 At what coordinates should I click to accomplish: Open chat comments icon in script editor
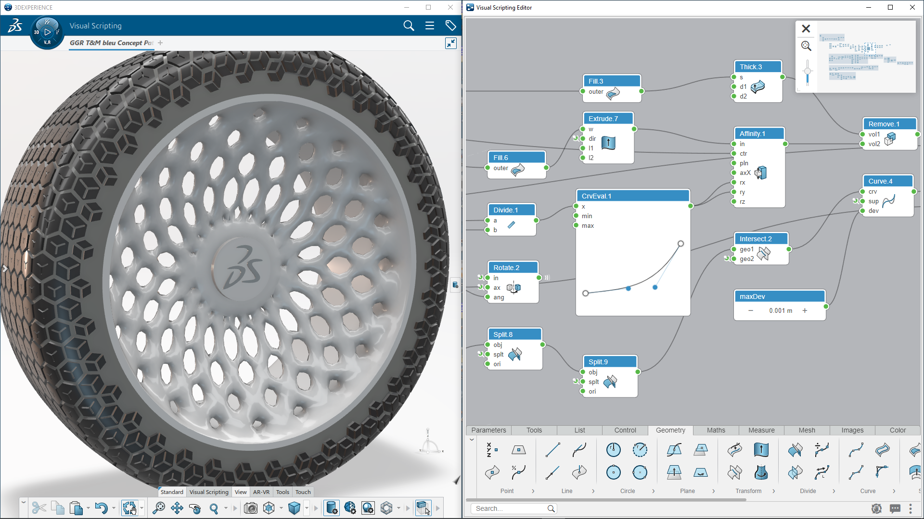(x=895, y=508)
